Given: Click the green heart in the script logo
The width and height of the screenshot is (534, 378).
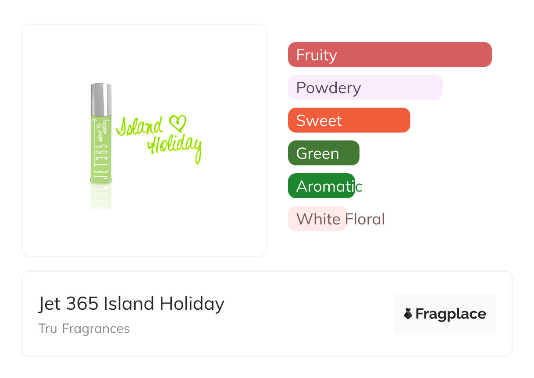Looking at the screenshot, I should [177, 123].
